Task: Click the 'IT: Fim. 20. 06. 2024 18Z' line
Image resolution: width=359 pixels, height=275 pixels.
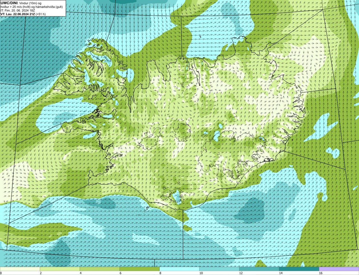Action: click(18, 10)
